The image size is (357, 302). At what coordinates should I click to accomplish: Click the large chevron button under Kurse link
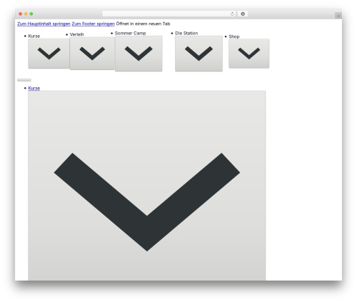click(147, 186)
